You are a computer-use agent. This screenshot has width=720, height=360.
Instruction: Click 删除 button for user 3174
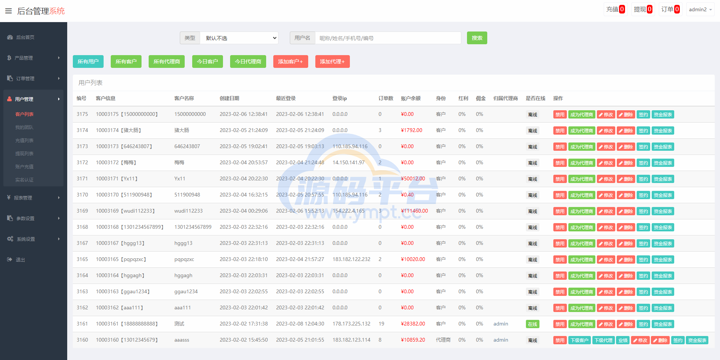(x=626, y=131)
